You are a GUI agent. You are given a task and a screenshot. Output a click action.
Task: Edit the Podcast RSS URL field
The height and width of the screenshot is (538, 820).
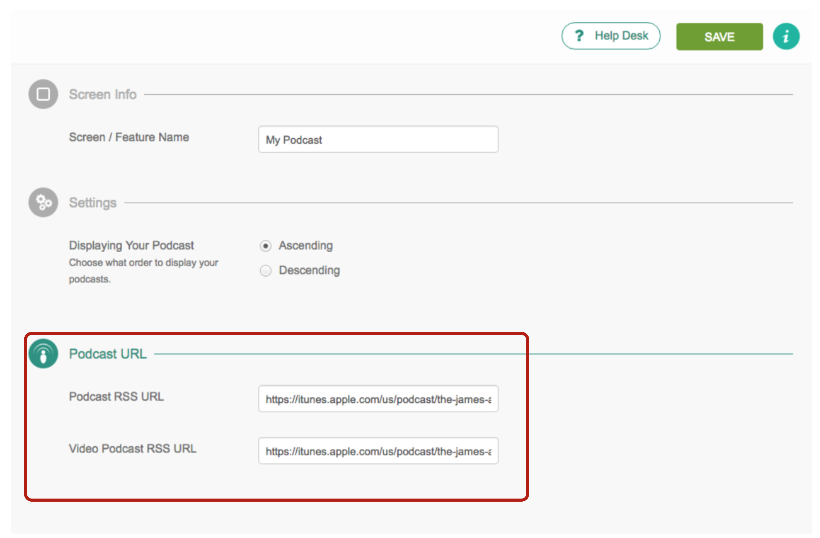click(x=378, y=399)
